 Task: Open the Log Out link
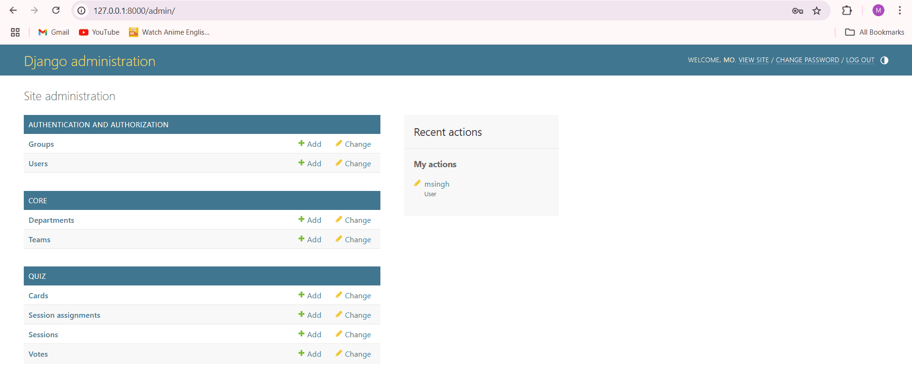pos(860,60)
